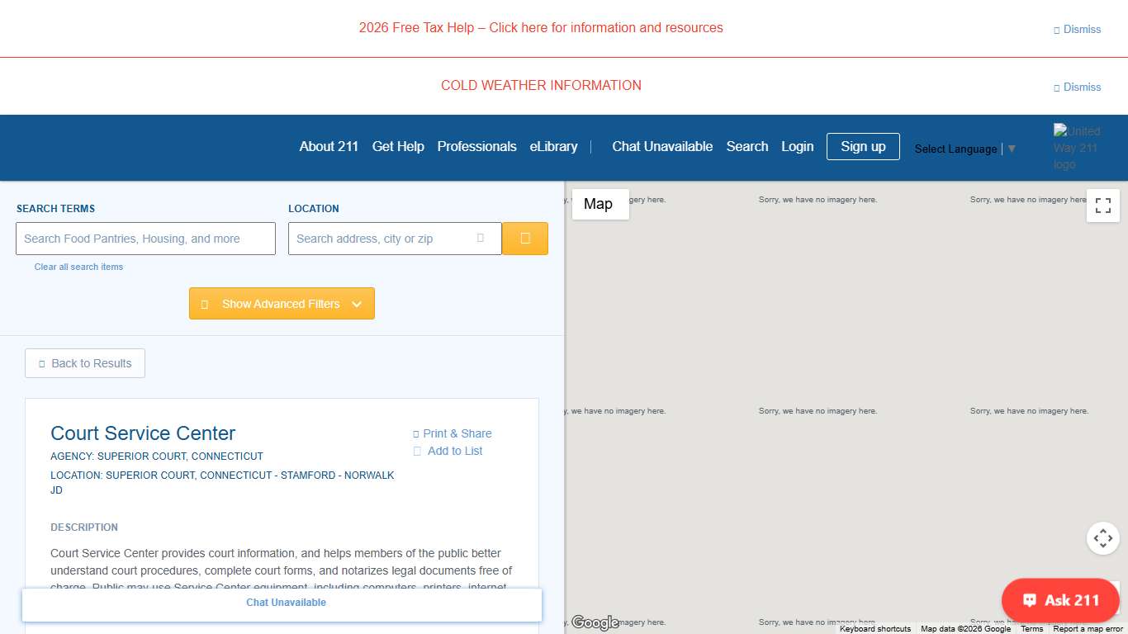Expand Show Advanced Filters
Image resolution: width=1128 pixels, height=634 pixels.
click(x=282, y=304)
